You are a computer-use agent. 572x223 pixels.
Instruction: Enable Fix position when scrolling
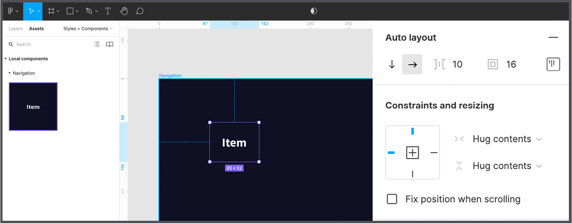point(392,199)
